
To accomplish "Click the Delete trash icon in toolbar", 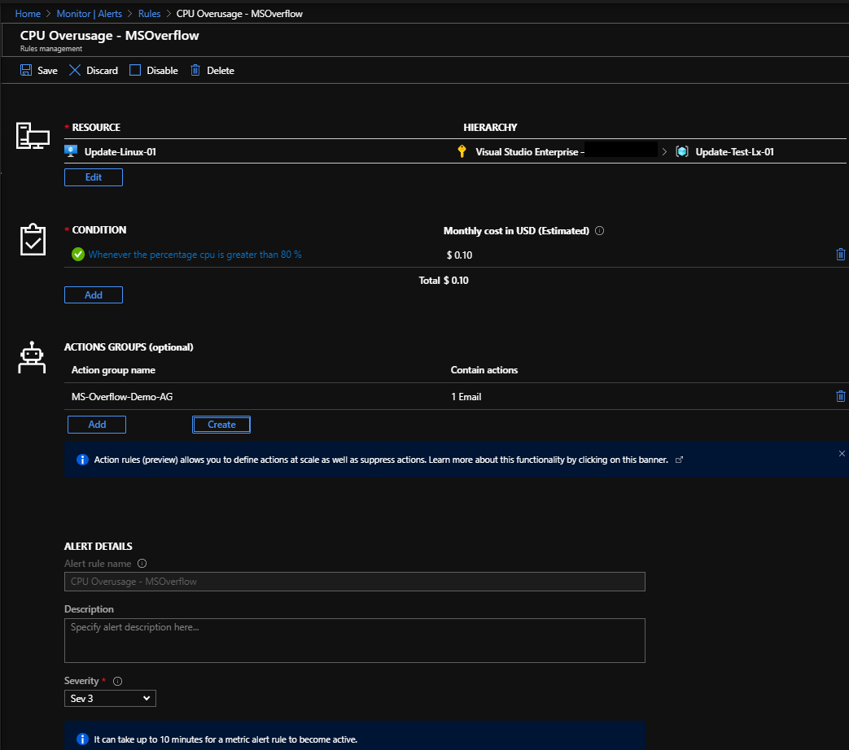I will pyautogui.click(x=195, y=71).
